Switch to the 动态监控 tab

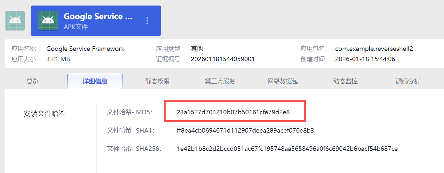(x=345, y=81)
